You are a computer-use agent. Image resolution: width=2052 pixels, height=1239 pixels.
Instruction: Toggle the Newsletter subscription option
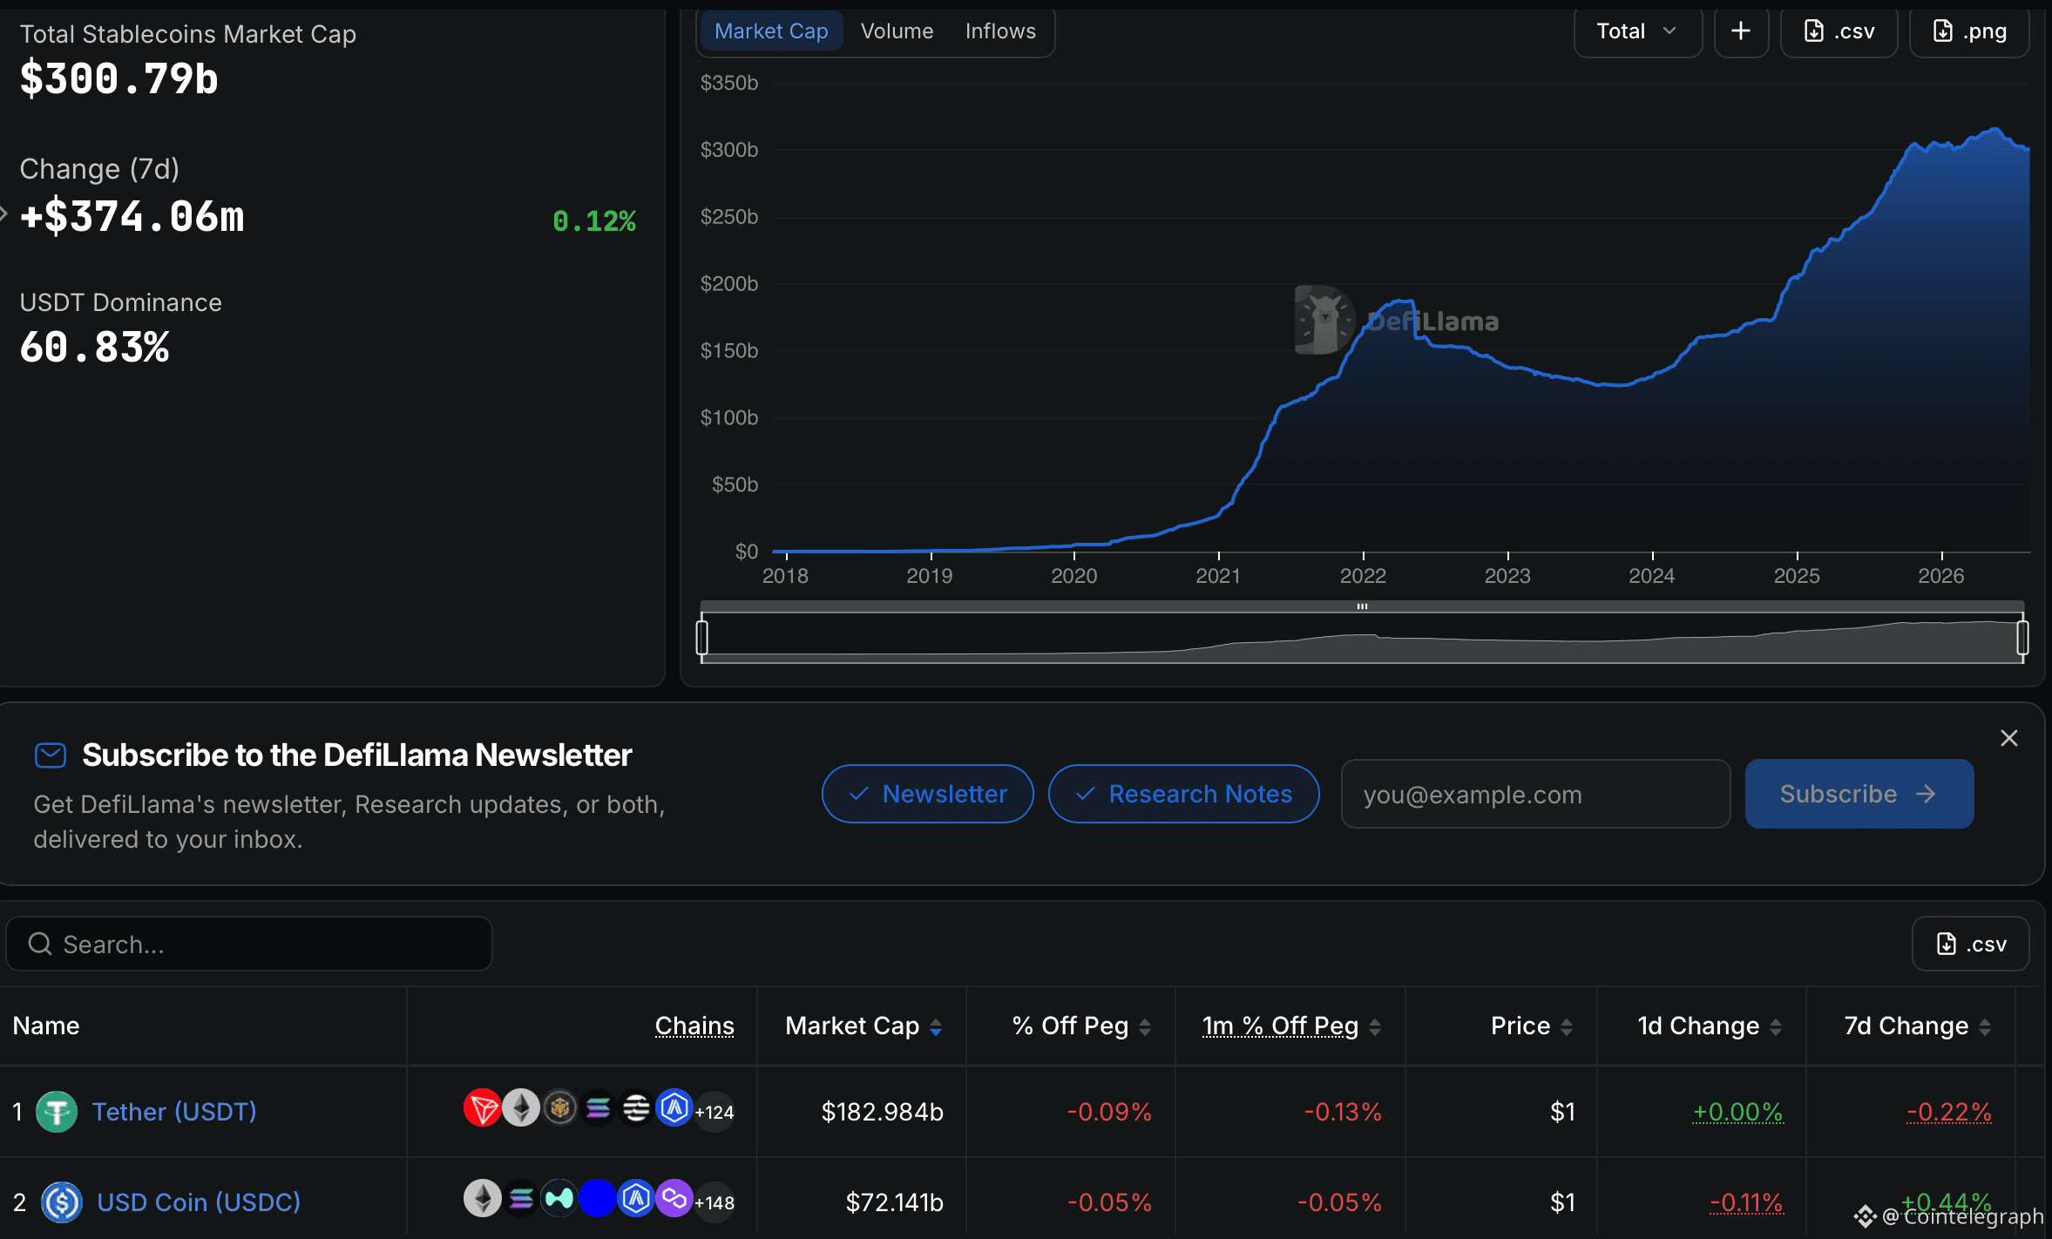click(928, 794)
